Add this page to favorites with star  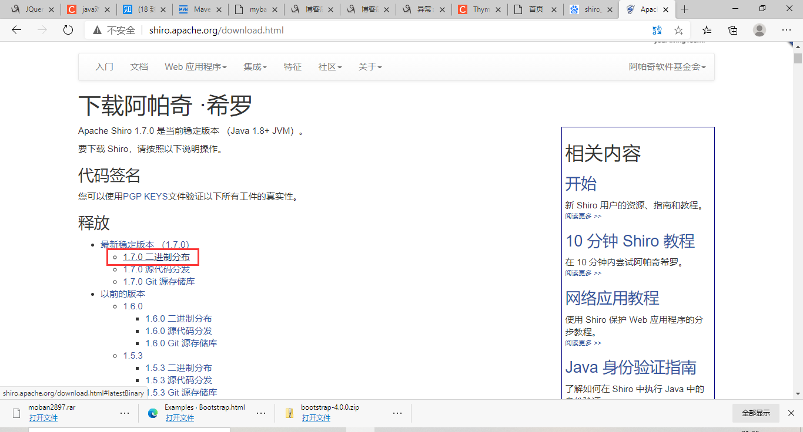pyautogui.click(x=678, y=30)
